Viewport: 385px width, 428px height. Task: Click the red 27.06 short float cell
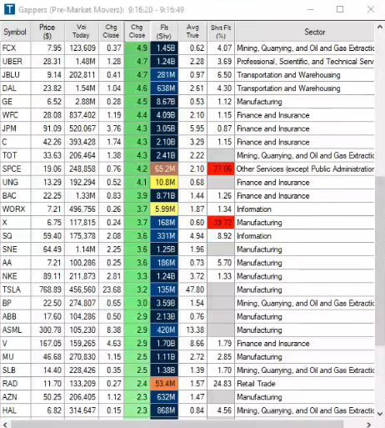pos(221,169)
